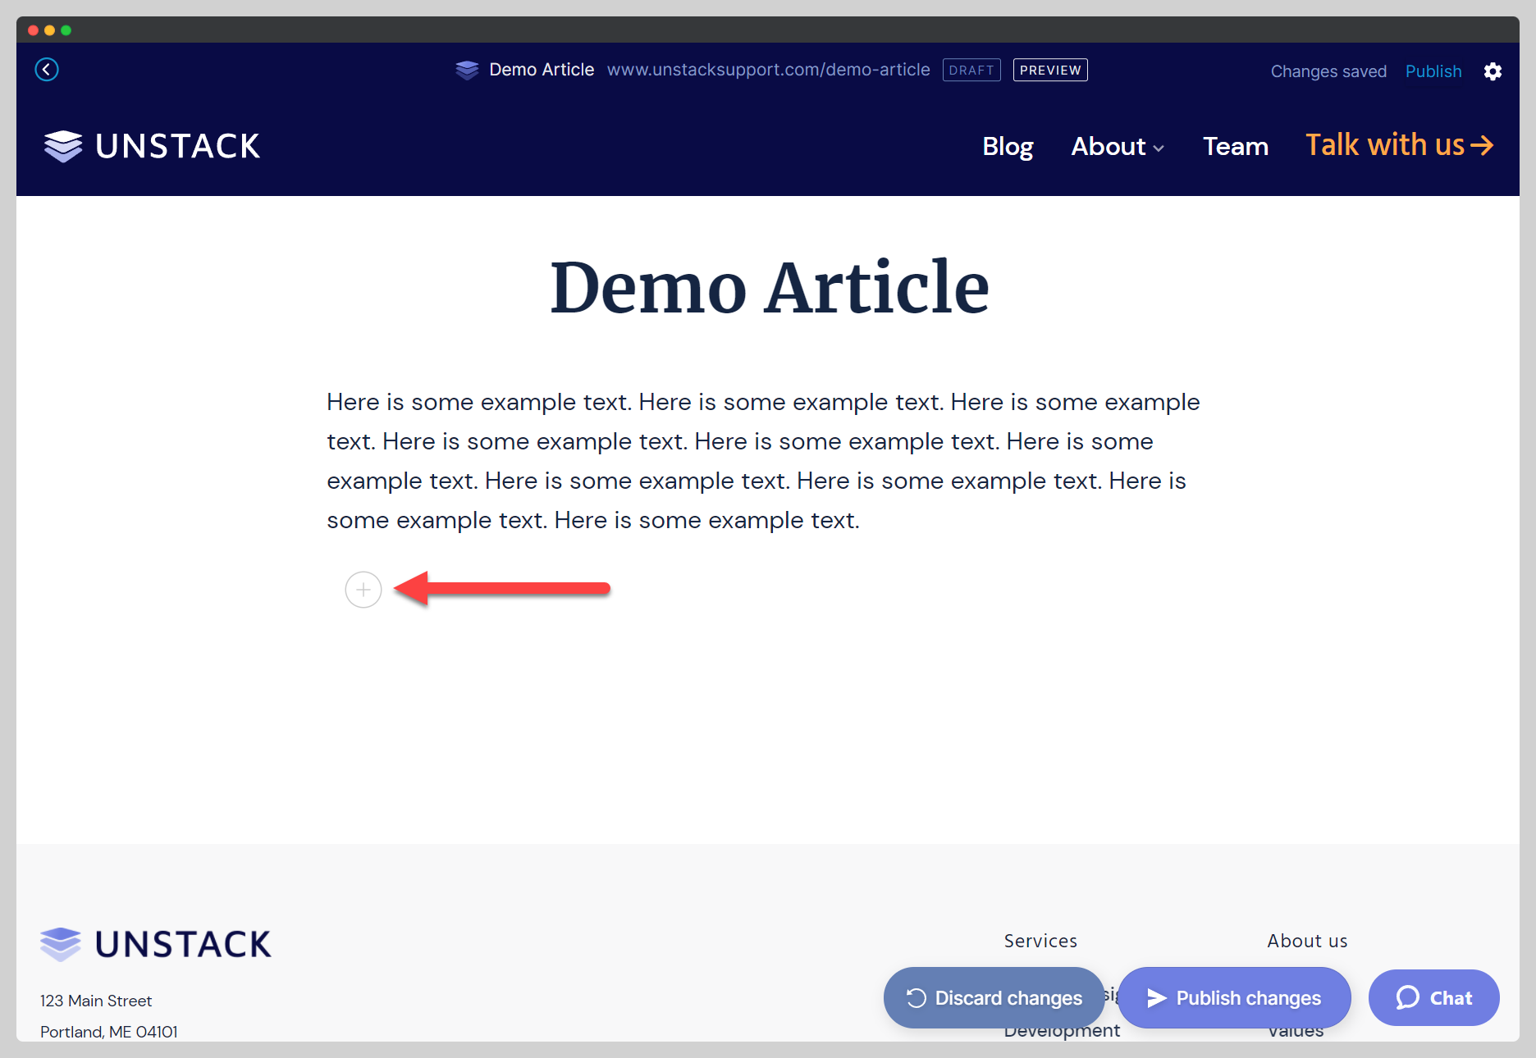Click the Demo Article heading to edit

click(769, 287)
